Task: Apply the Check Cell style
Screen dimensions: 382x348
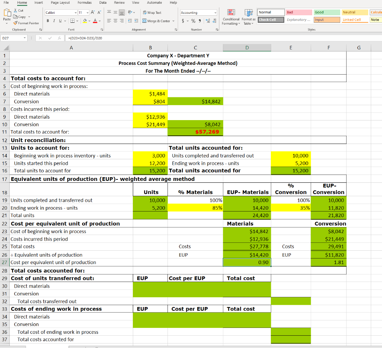Action: [x=271, y=20]
